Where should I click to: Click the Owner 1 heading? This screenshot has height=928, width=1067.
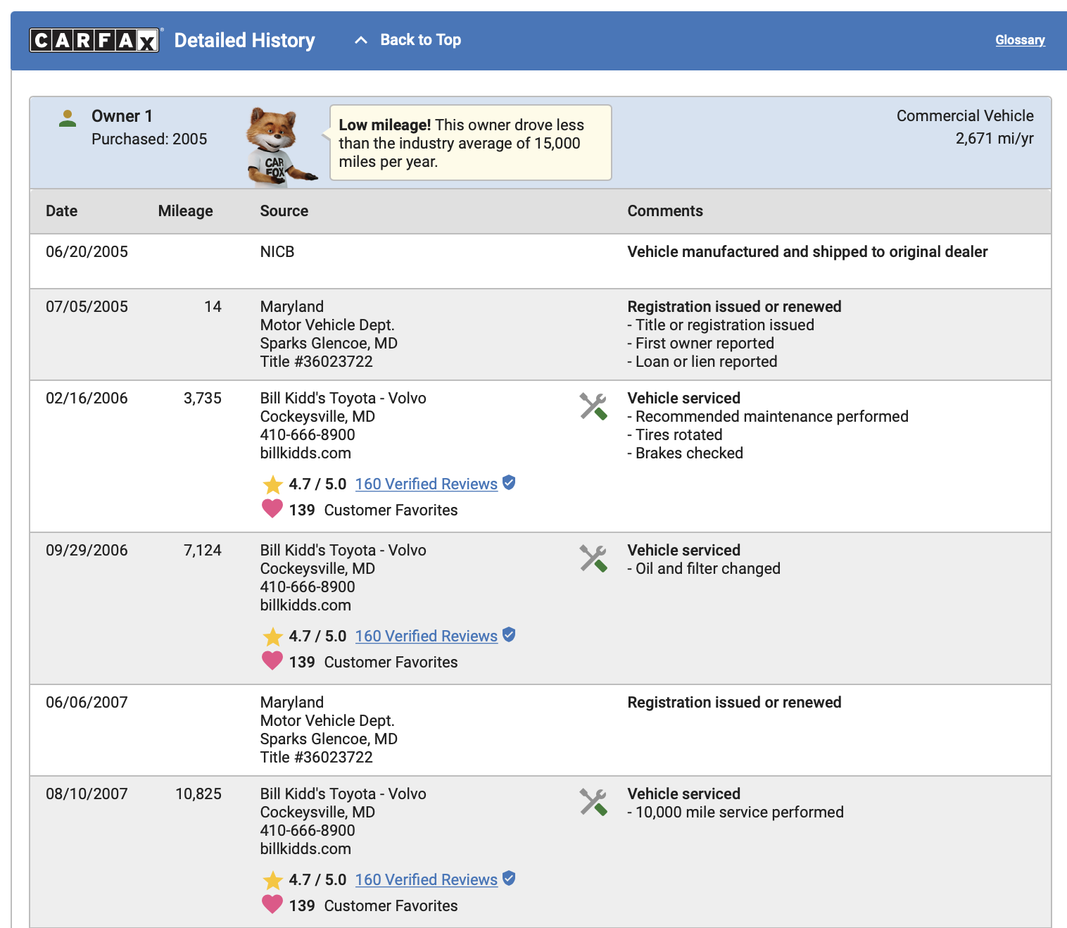(122, 116)
